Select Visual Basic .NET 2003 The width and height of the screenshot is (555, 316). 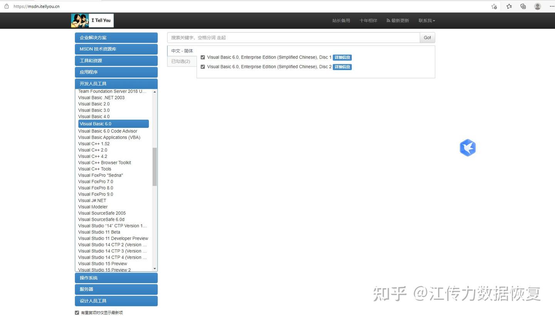pyautogui.click(x=101, y=98)
